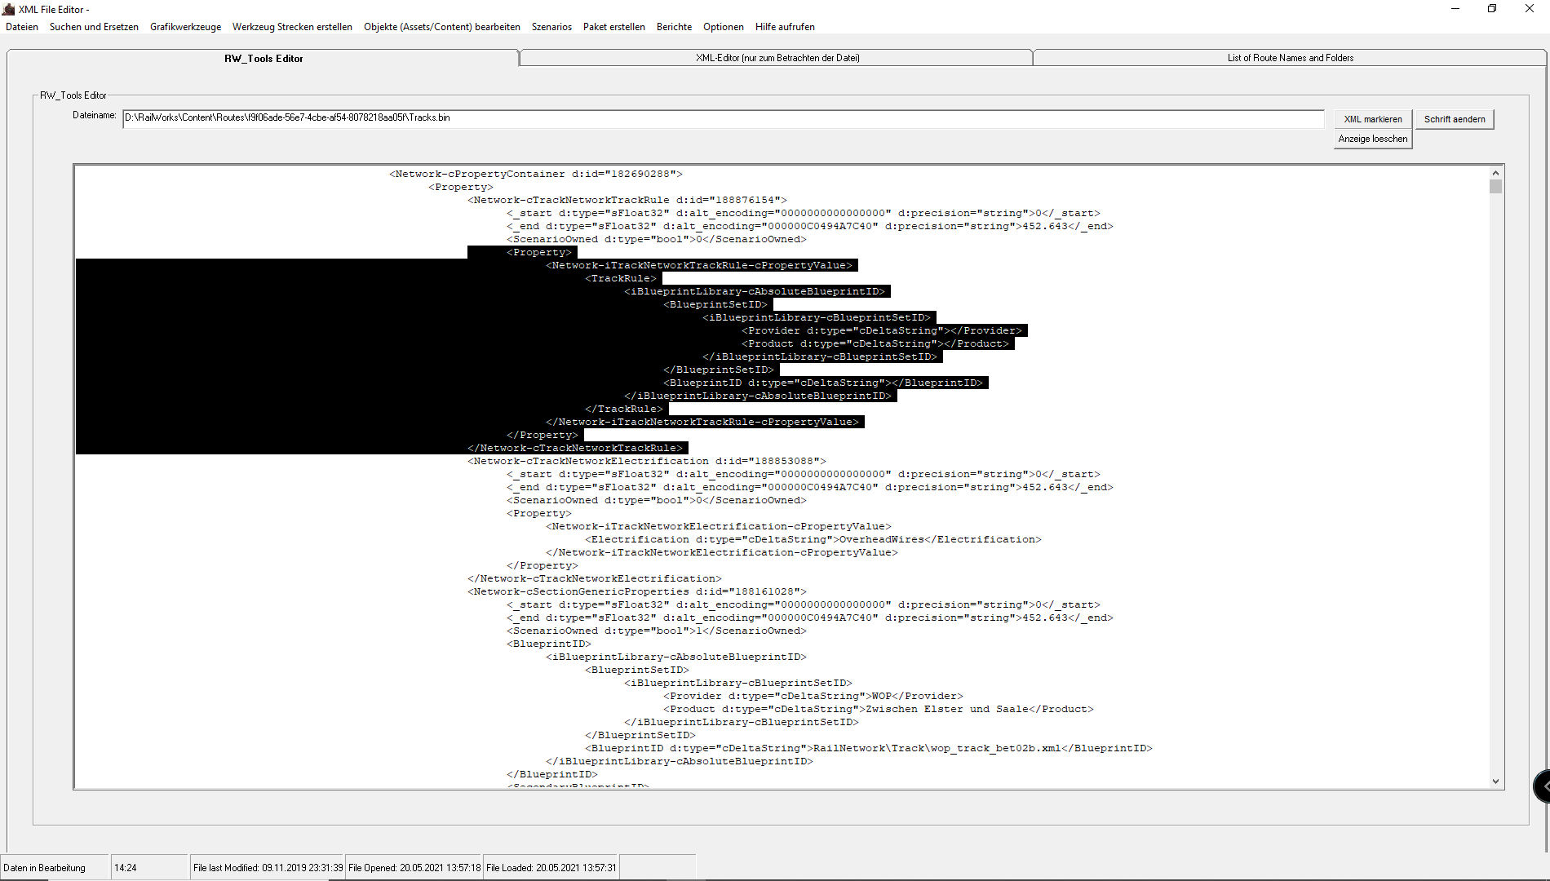Open the Berichte menu
This screenshot has width=1550, height=881.
(674, 27)
